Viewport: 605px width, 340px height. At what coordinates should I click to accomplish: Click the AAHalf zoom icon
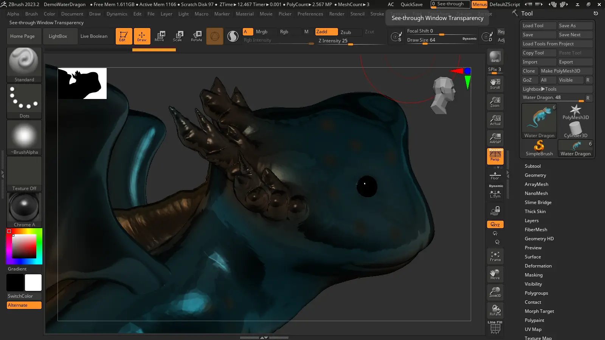[x=495, y=138]
